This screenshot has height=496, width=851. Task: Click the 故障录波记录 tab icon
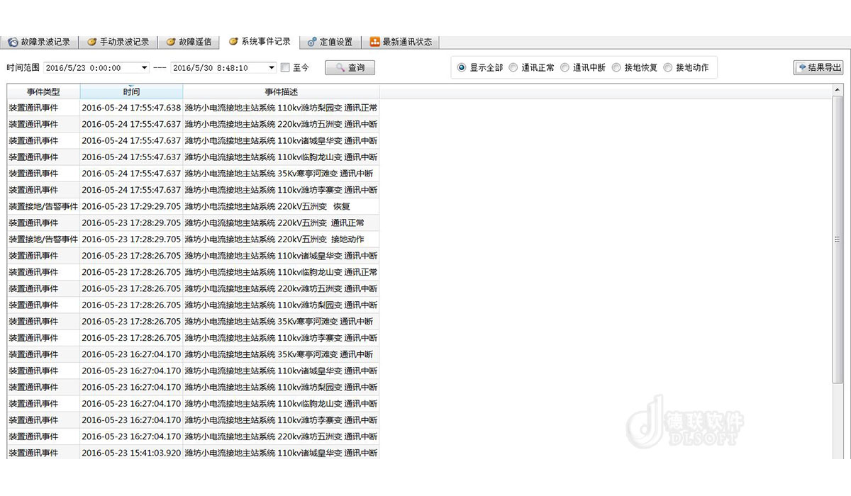[13, 42]
